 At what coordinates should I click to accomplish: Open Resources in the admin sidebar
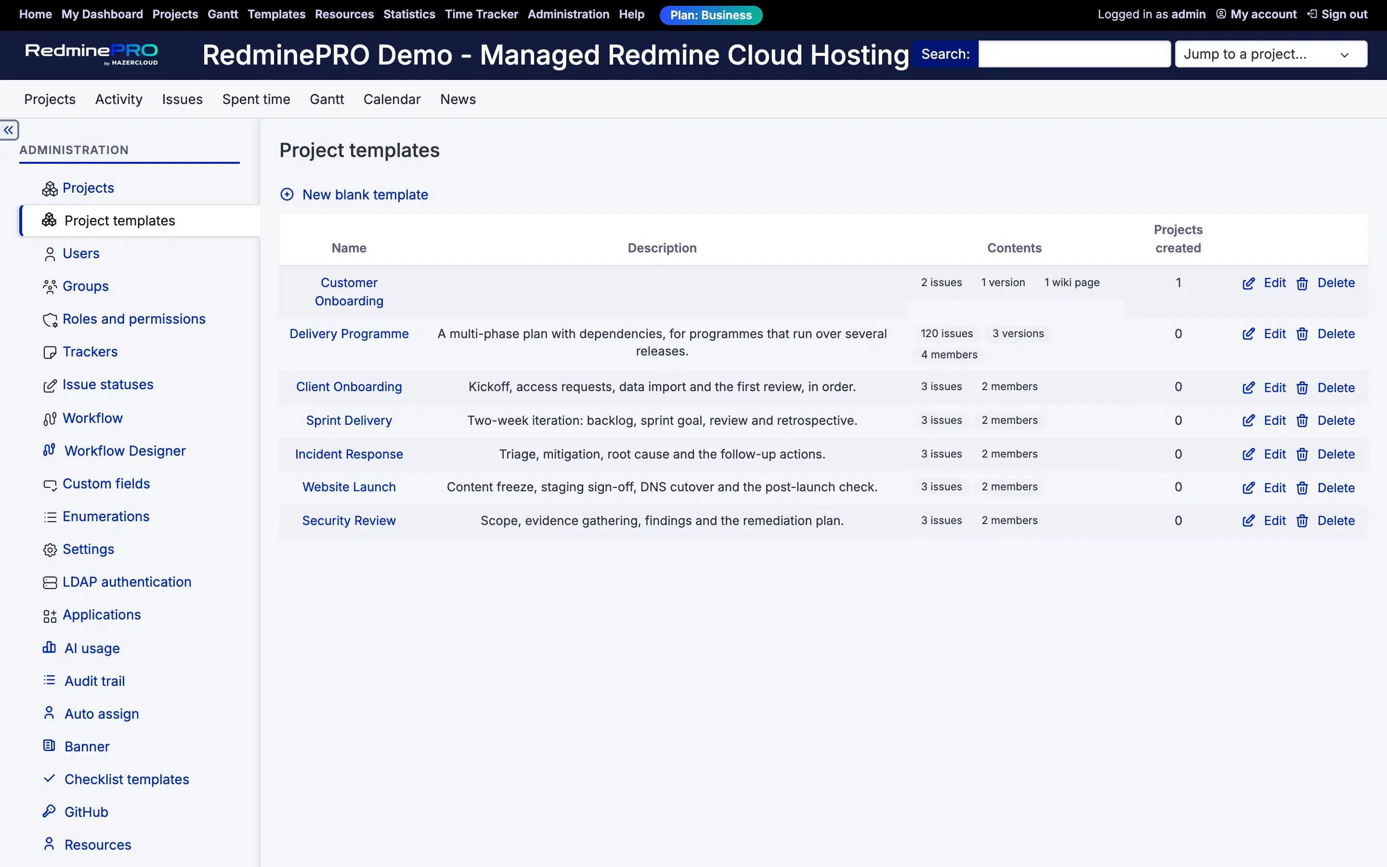click(97, 845)
